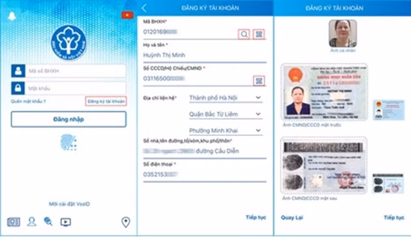Click the Ảnh CMND/CCCD mặt sau caption

[309, 199]
